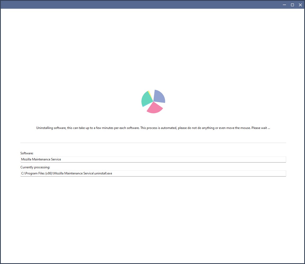Image resolution: width=305 pixels, height=264 pixels.
Task: Minimize the uninstaller window
Action: pos(284,5)
